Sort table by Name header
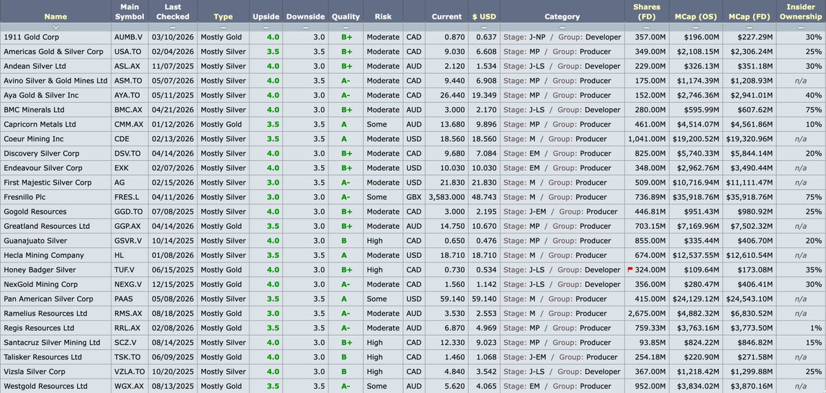This screenshot has height=393, width=826. pyautogui.click(x=56, y=17)
